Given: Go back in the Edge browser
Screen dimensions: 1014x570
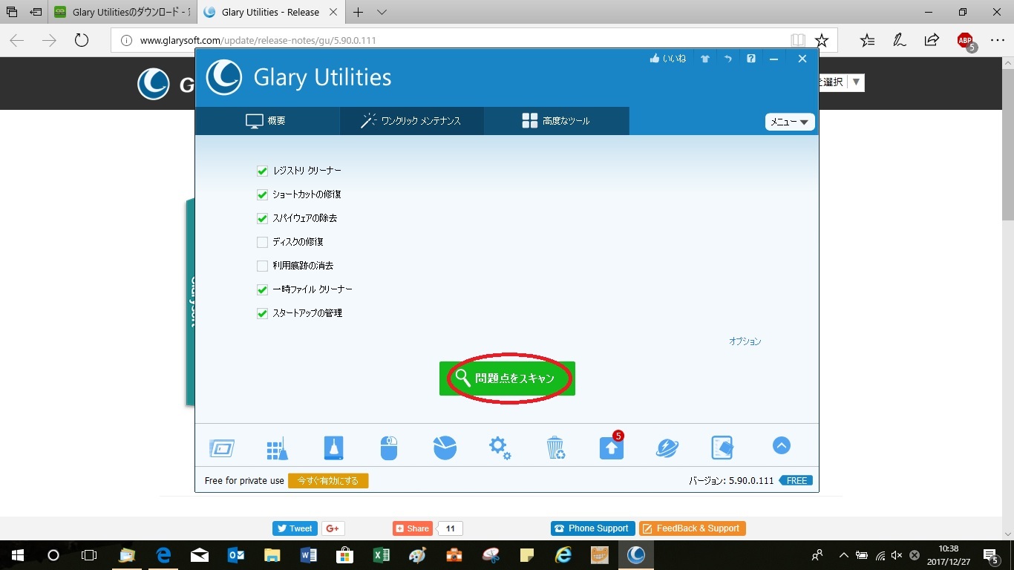Looking at the screenshot, I should [16, 40].
